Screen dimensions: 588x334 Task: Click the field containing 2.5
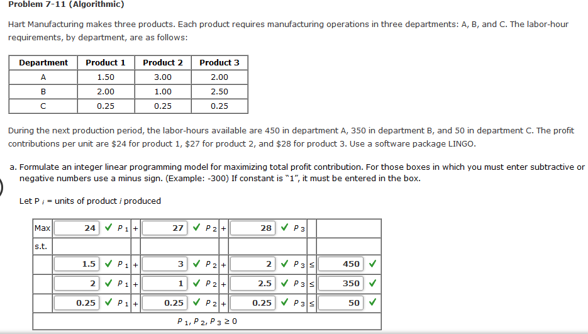tap(253, 283)
